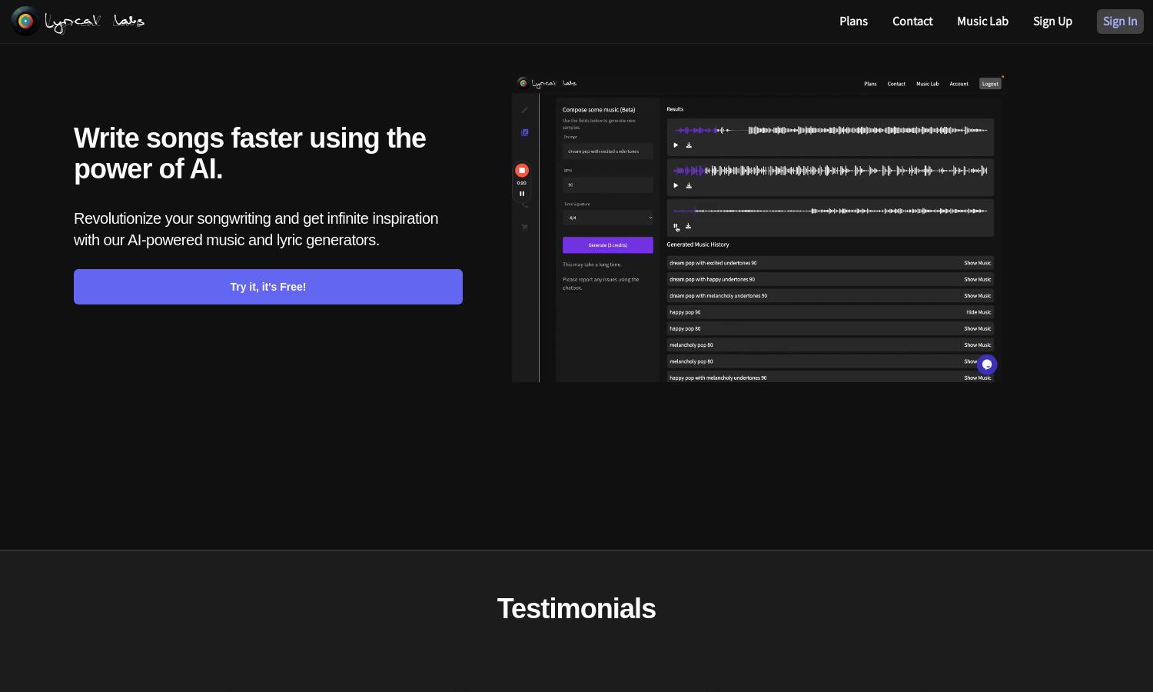Viewport: 1153px width, 692px height.
Task: Download the second result track in preview
Action: [x=689, y=185]
